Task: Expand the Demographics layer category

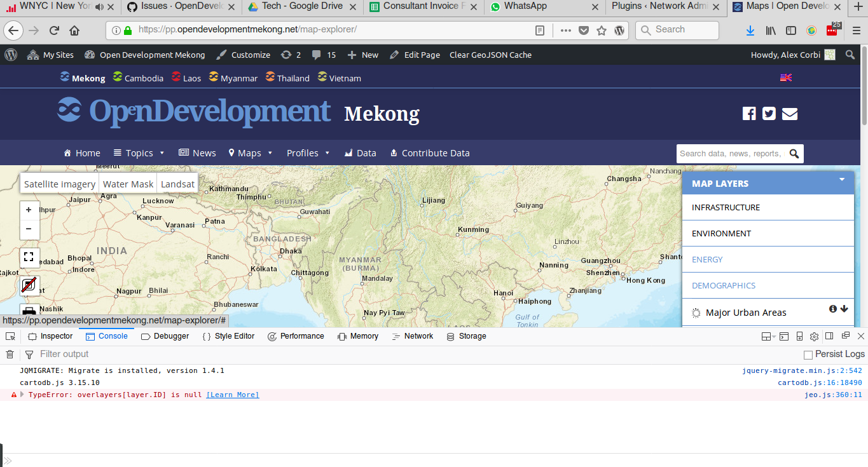Action: [x=768, y=286]
